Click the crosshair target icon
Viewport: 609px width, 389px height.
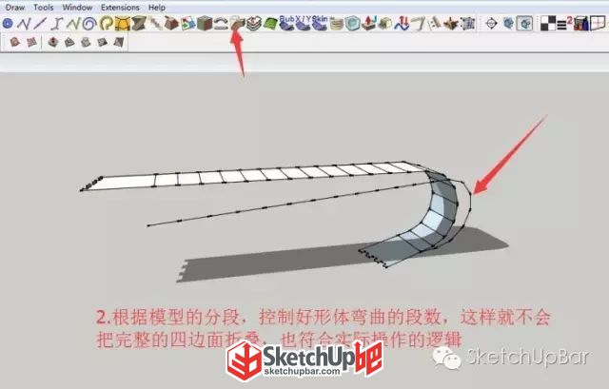click(491, 24)
